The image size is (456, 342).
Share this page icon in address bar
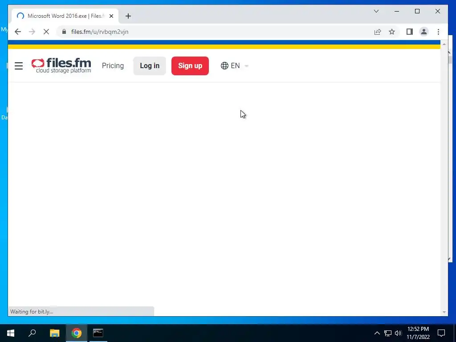pyautogui.click(x=378, y=32)
